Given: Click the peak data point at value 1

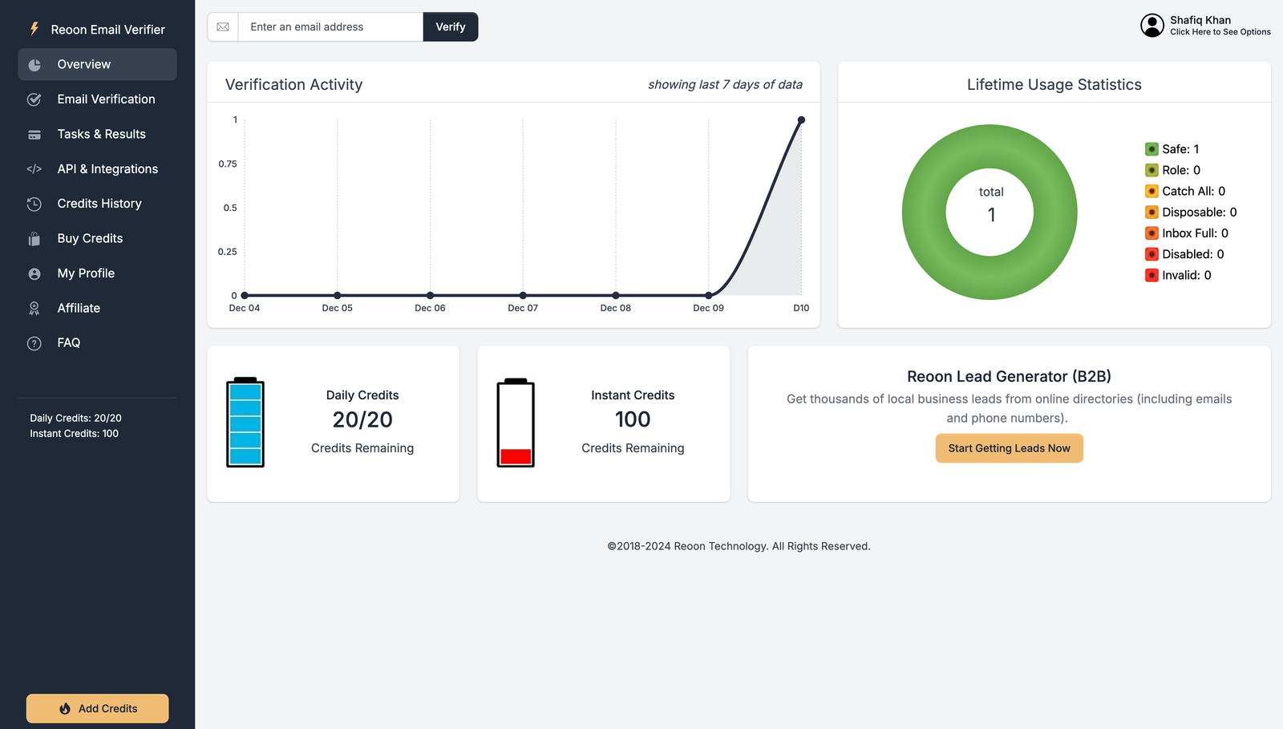Looking at the screenshot, I should pos(801,120).
